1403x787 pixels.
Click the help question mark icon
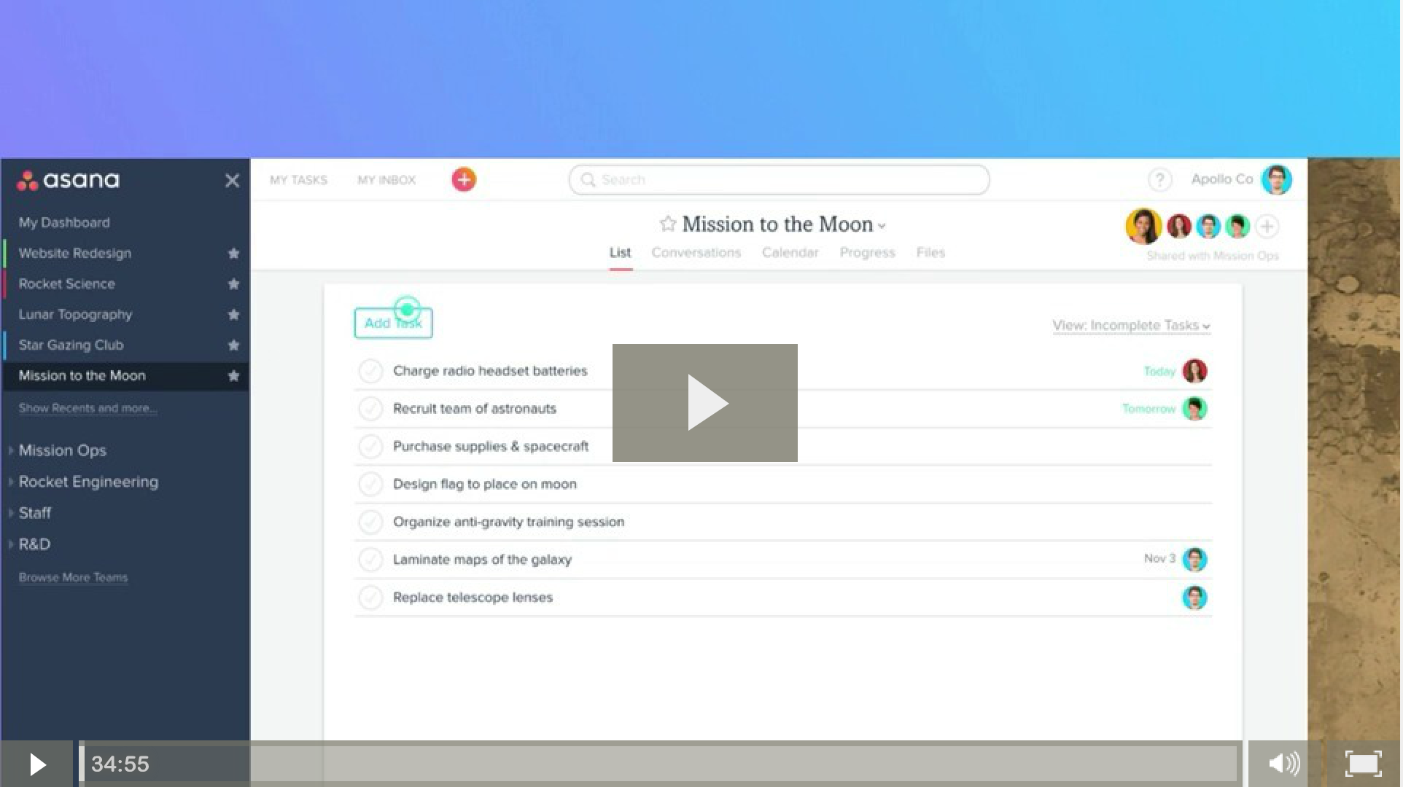(x=1159, y=179)
